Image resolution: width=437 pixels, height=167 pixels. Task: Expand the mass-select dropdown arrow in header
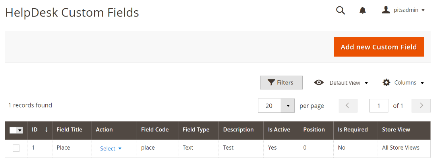[x=19, y=130]
